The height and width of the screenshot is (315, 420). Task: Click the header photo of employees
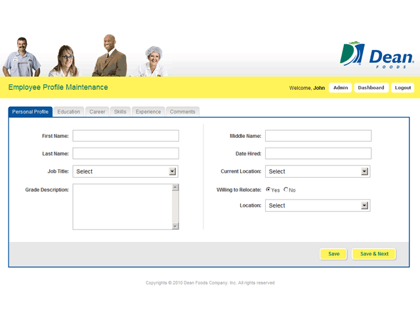(x=85, y=56)
